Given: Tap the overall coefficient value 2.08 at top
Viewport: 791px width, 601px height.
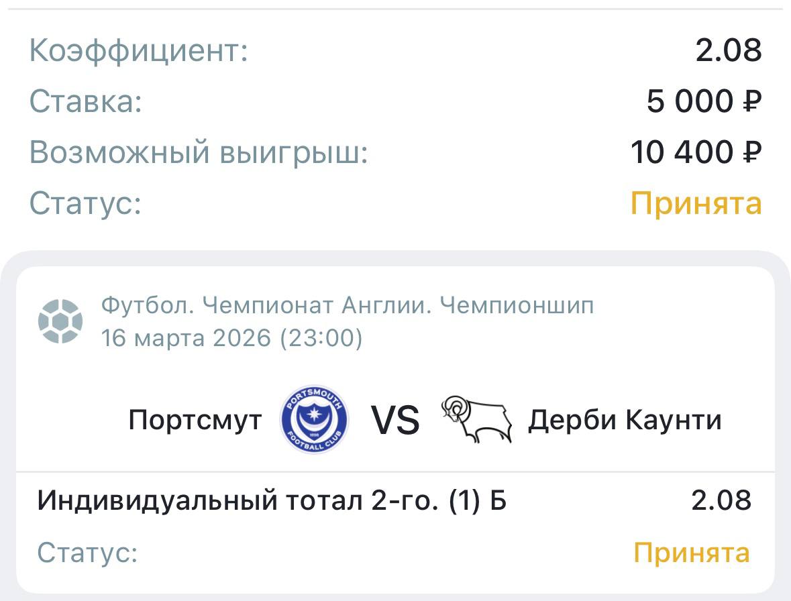Looking at the screenshot, I should [x=728, y=51].
